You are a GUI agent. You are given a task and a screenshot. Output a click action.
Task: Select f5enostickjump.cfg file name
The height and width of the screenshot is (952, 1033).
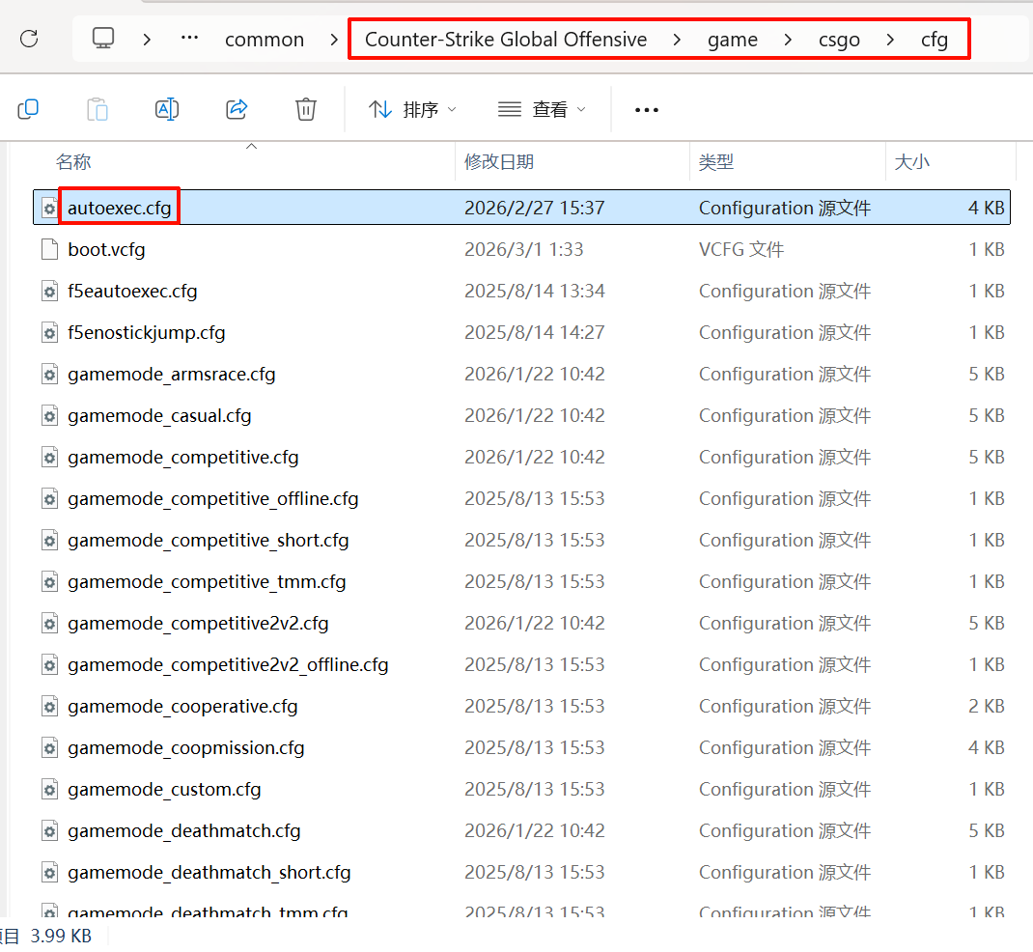(x=146, y=333)
